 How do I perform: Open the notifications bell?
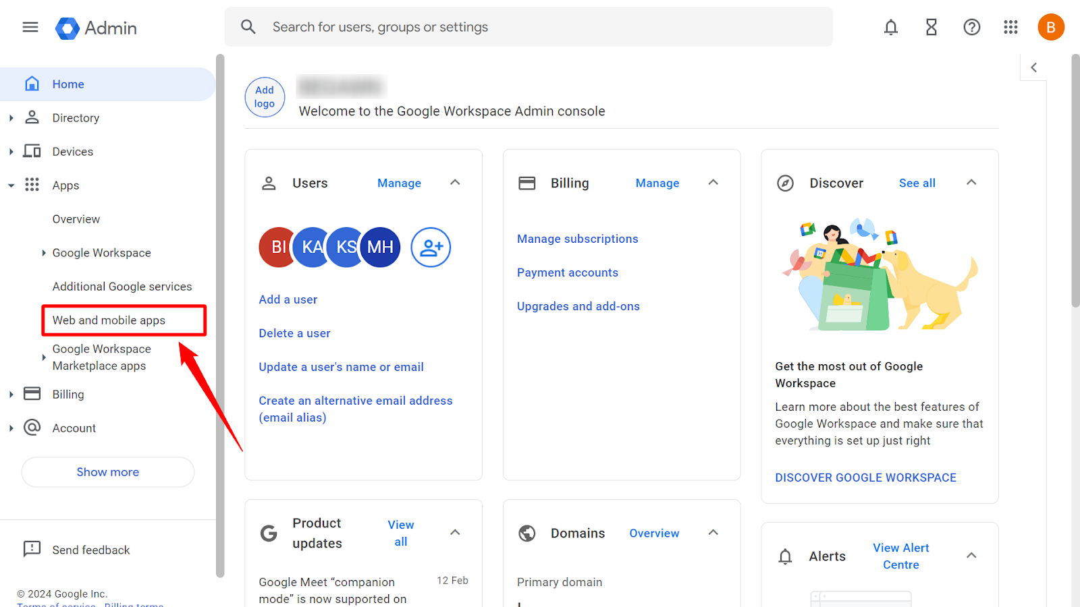pyautogui.click(x=891, y=27)
